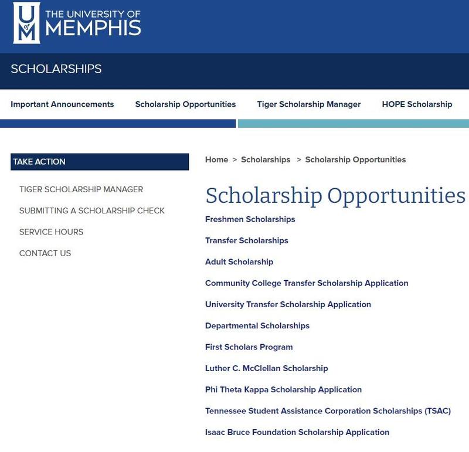
Task: Open Luther C. McClellan Scholarship link
Action: 266,368
